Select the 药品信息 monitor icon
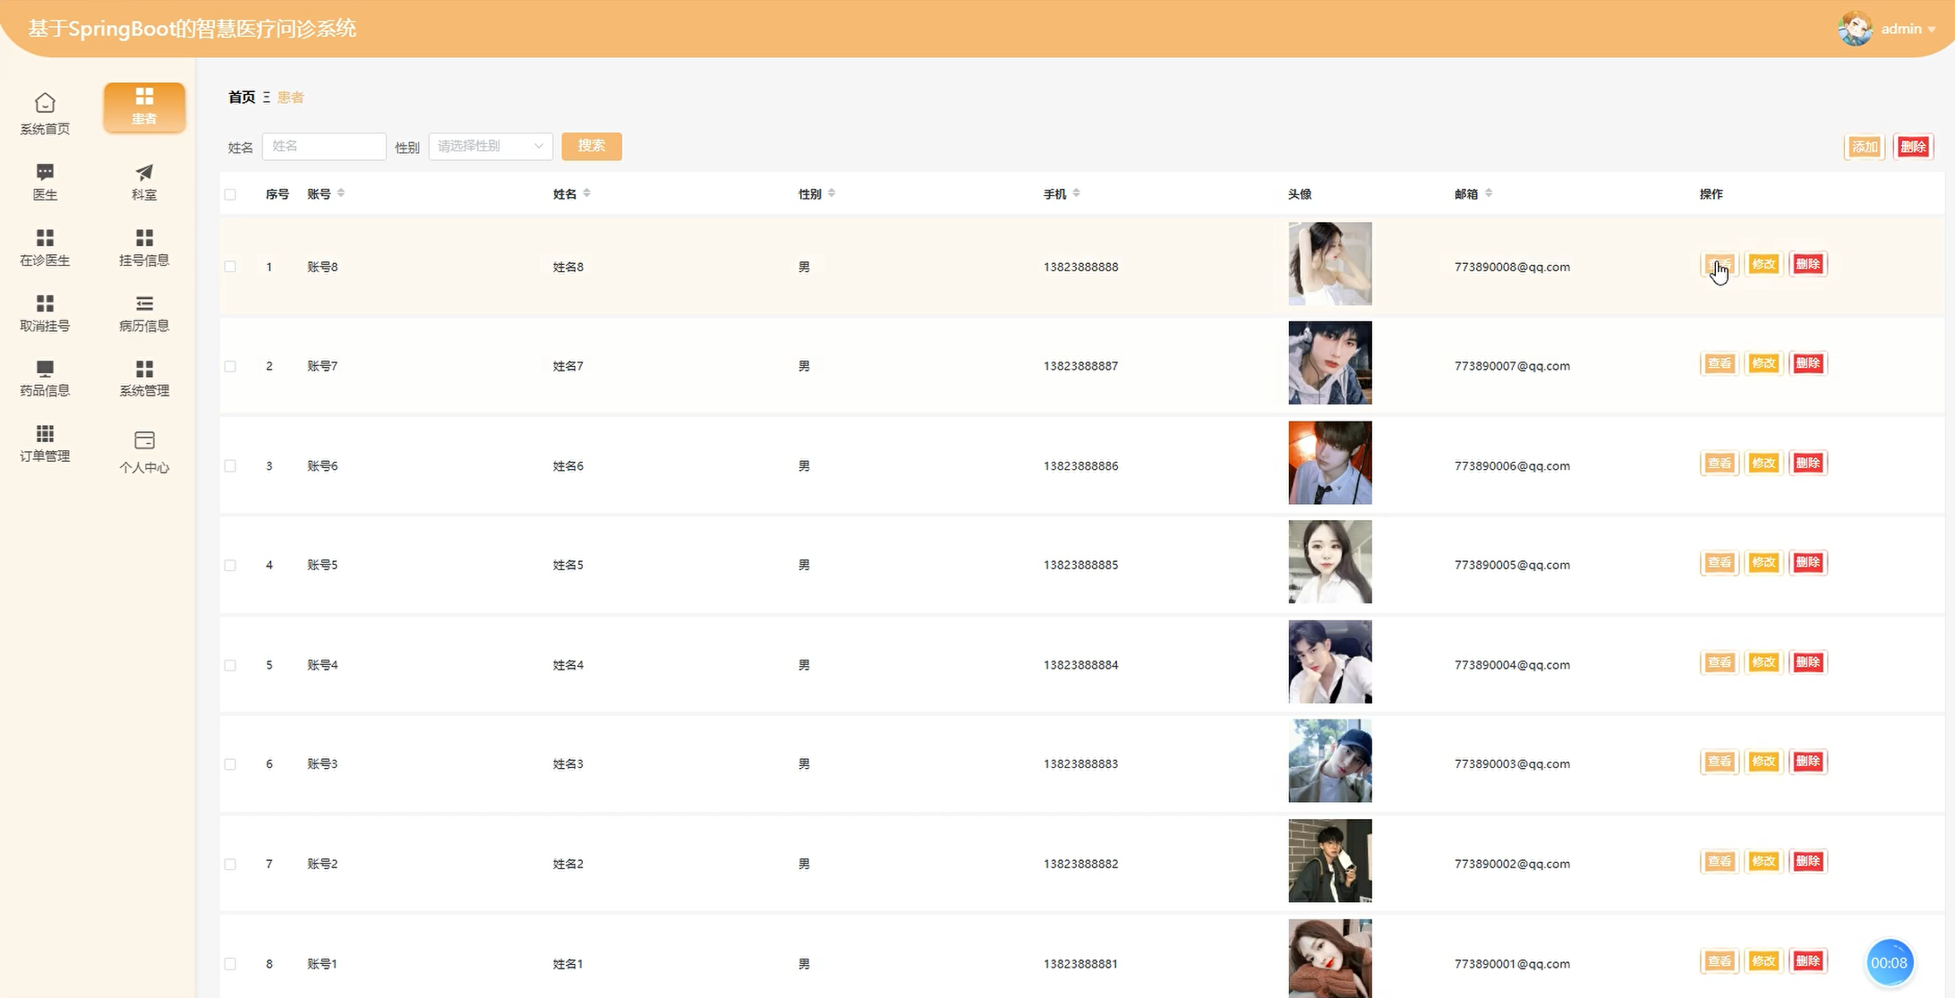Screen dimensions: 1955x998 tap(45, 369)
